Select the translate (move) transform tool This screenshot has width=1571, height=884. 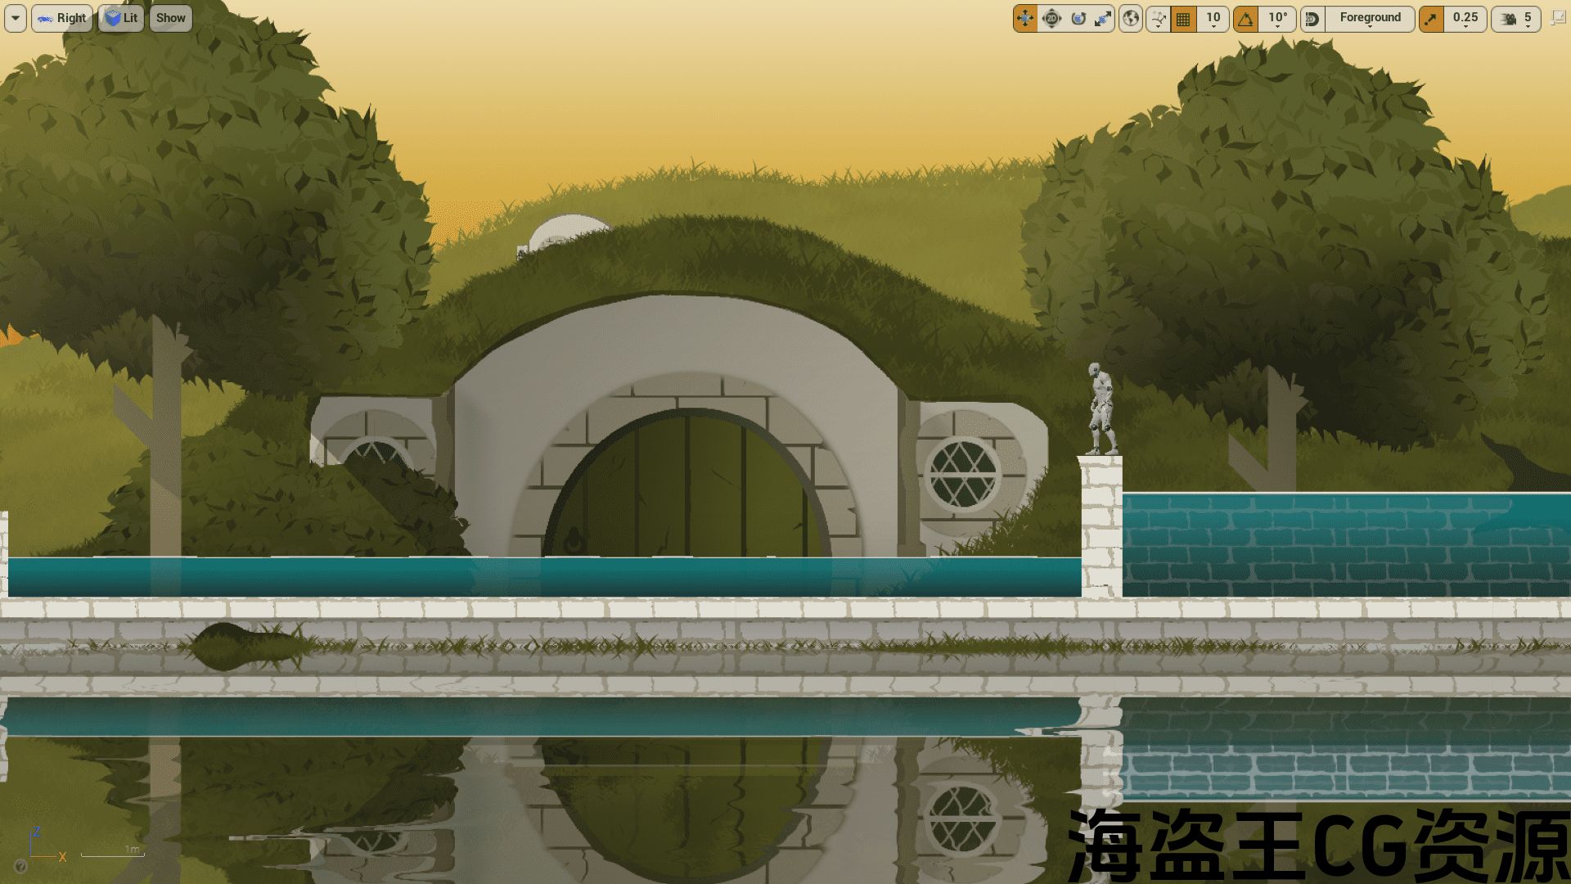tap(1024, 18)
